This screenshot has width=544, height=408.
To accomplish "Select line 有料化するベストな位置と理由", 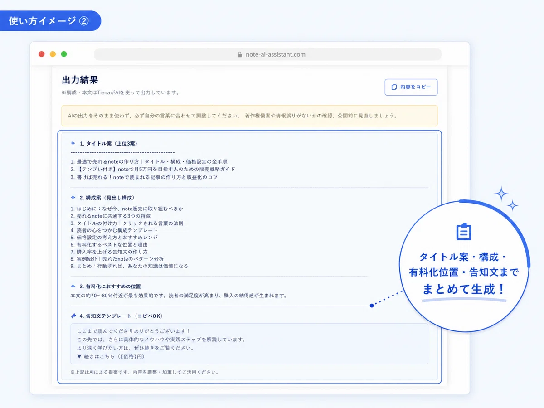I will pos(109,244).
